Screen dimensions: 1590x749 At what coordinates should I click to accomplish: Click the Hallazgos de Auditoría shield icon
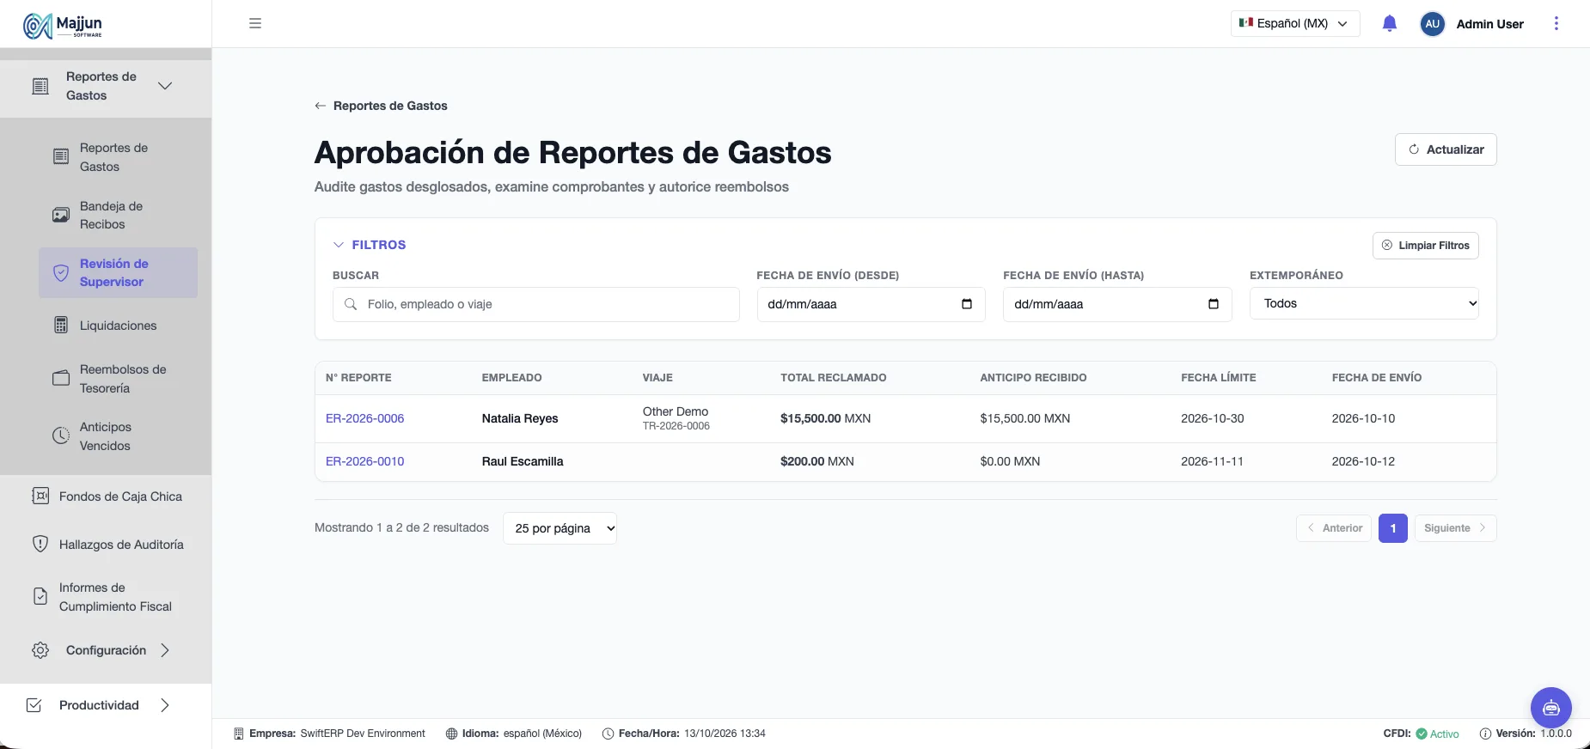click(x=40, y=544)
